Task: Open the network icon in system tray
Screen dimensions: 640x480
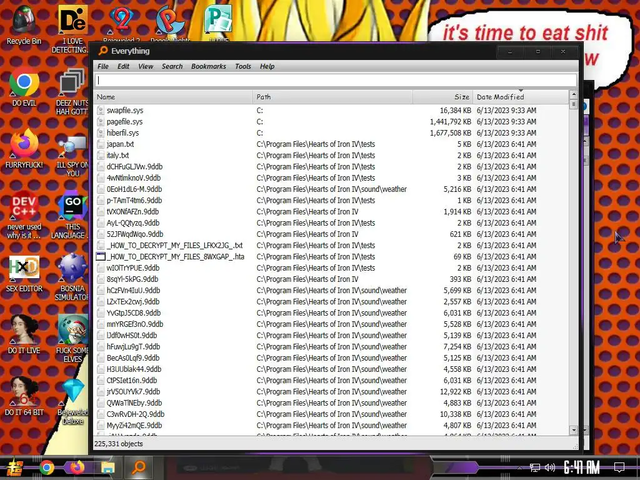Action: coord(535,467)
